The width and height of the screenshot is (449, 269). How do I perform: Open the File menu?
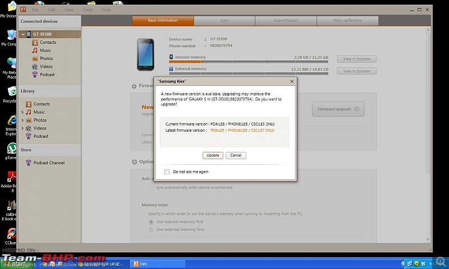35,10
